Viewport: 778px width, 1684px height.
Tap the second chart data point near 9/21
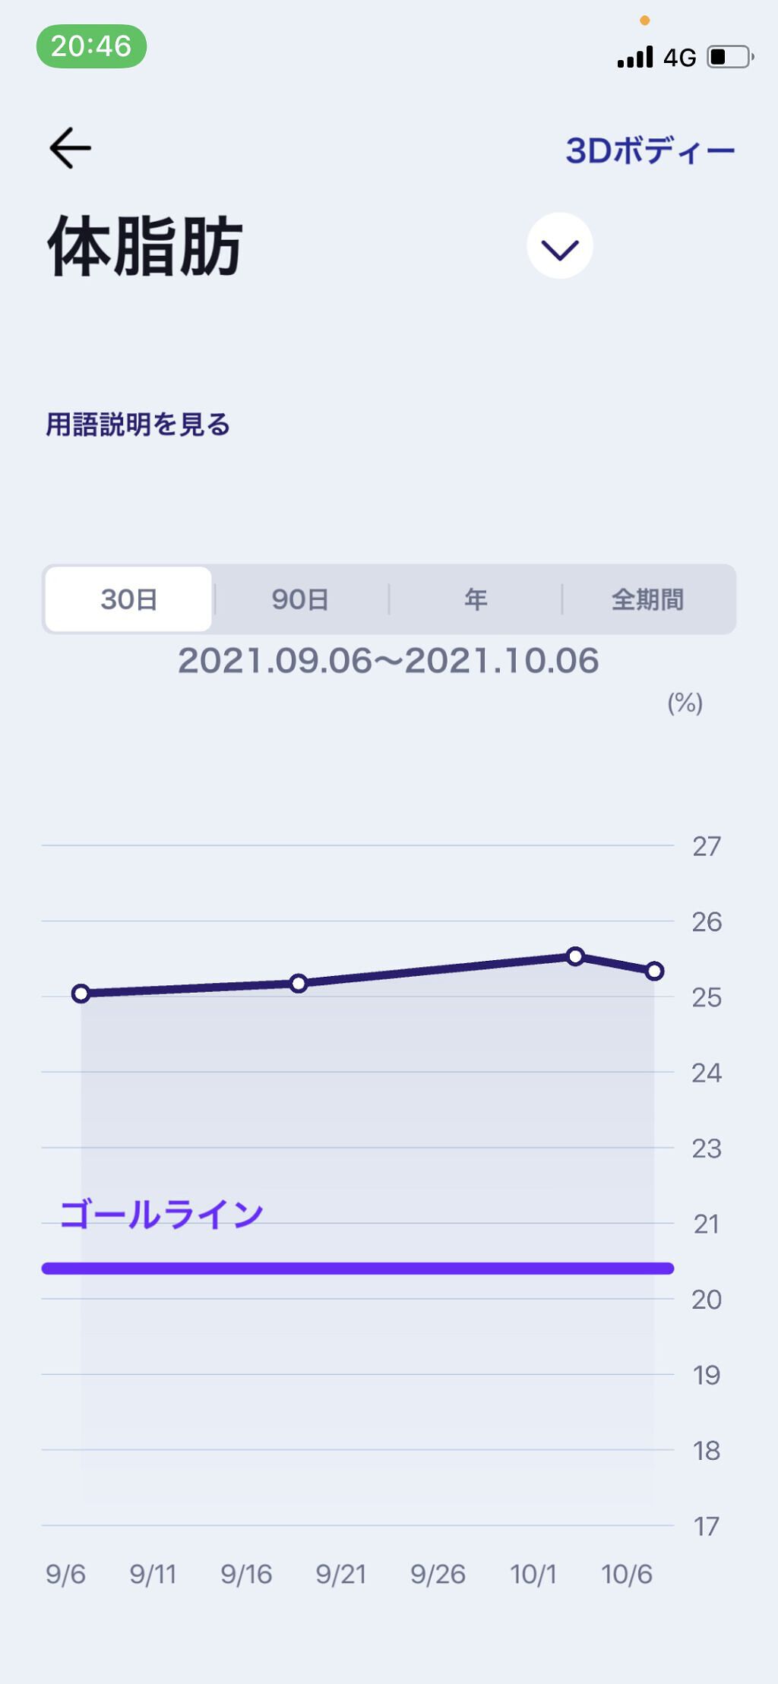299,984
